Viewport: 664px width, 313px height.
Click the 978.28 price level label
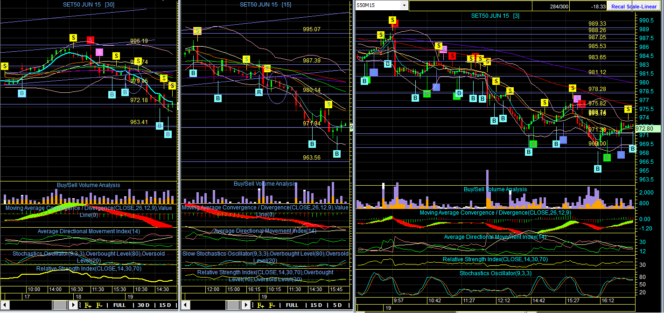pos(597,89)
